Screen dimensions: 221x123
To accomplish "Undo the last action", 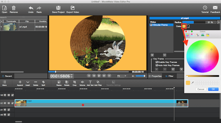I will point(31,9).
